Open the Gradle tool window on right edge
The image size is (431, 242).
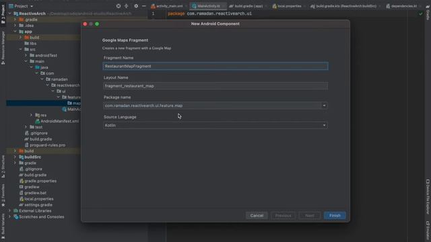(428, 13)
